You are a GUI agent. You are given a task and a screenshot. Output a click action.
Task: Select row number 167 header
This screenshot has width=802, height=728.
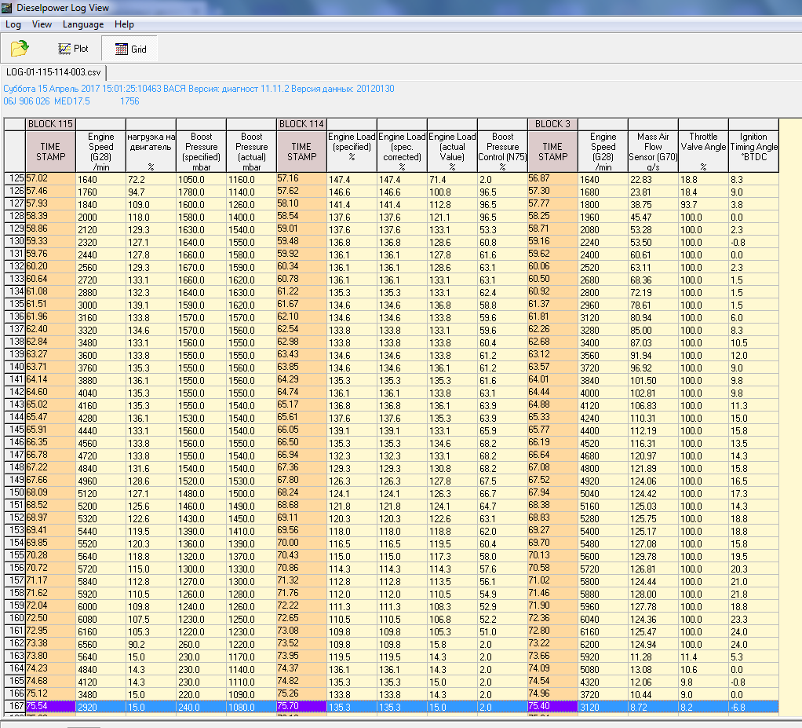pyautogui.click(x=15, y=707)
